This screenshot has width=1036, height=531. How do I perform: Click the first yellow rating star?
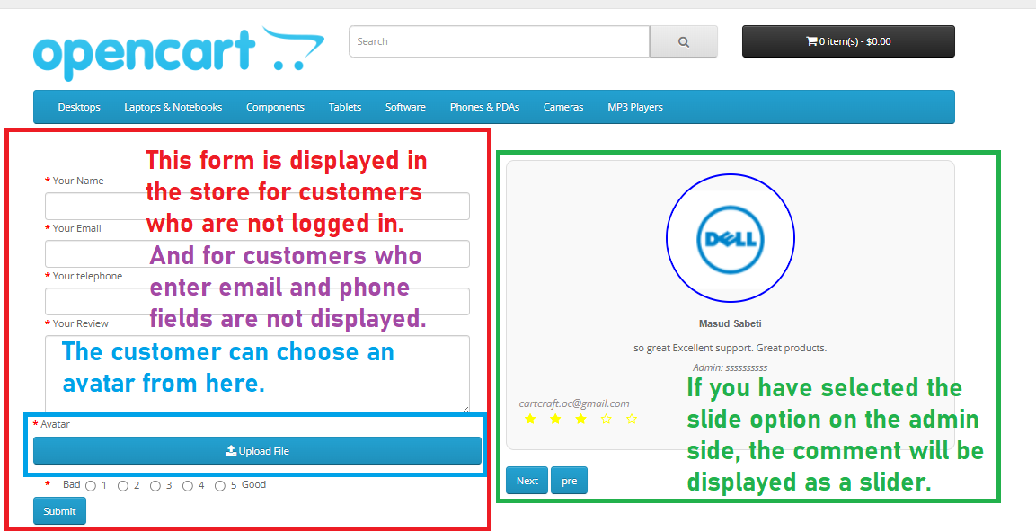pos(529,420)
